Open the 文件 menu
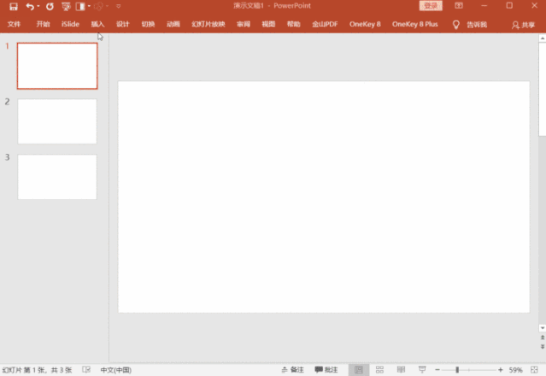This screenshot has height=376, width=546. (x=14, y=24)
